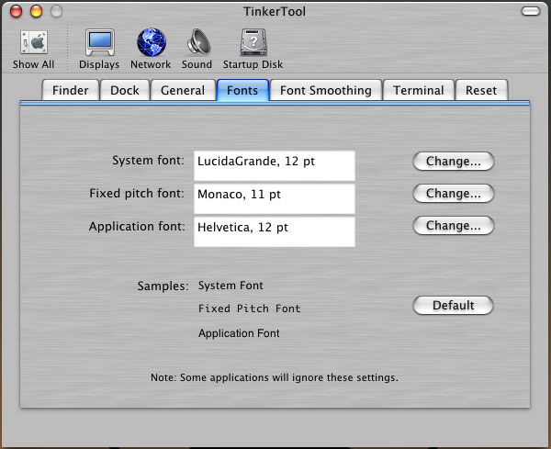Click the red close window button
The image size is (551, 449).
click(x=16, y=11)
